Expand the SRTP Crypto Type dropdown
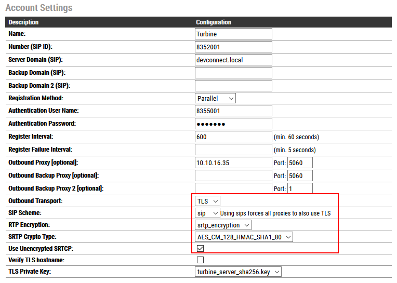Viewport: 397px width, 283px height. [244, 237]
